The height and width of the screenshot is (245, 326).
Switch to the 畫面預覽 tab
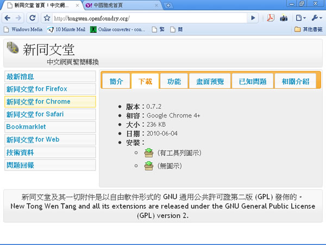pos(210,81)
